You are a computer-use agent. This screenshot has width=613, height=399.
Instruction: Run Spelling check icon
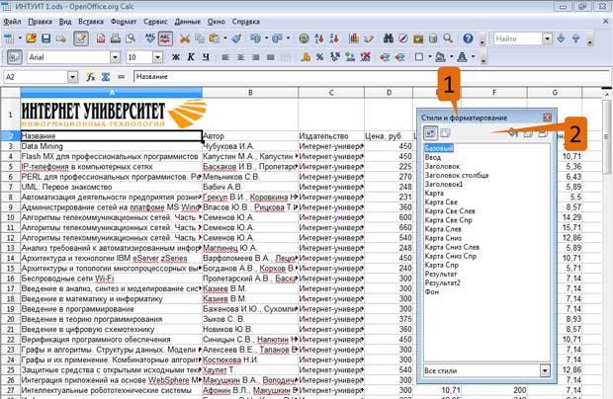click(x=150, y=39)
